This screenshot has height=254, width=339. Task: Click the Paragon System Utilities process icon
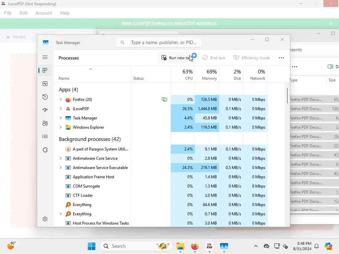(68, 149)
